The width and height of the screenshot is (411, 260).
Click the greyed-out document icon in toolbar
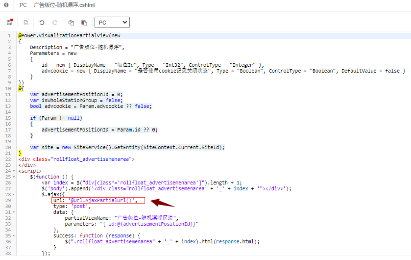pyautogui.click(x=25, y=23)
